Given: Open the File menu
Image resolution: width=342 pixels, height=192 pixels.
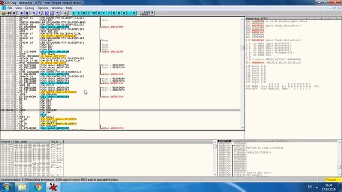Looking at the screenshot, I should (x=10, y=8).
